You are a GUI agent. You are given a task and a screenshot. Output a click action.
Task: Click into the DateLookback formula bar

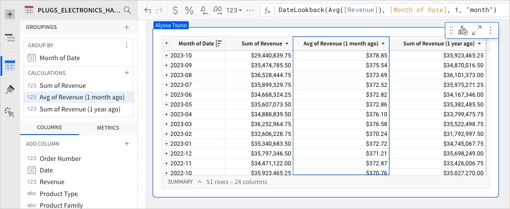[387, 10]
